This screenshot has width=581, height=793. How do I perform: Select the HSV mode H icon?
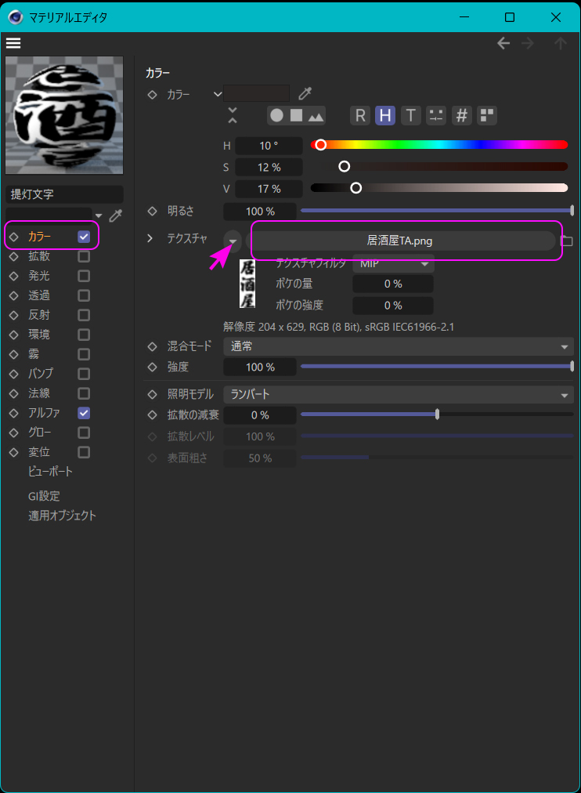[384, 116]
